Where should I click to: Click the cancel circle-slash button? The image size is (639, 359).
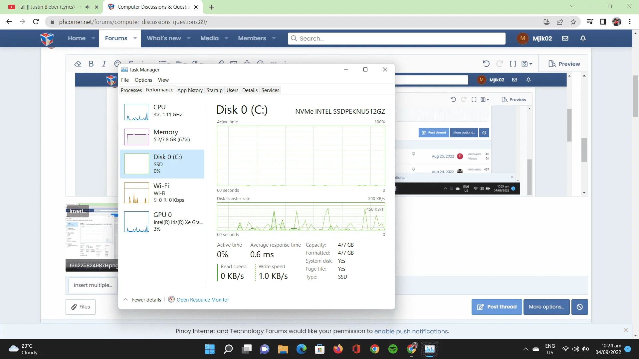point(580,307)
